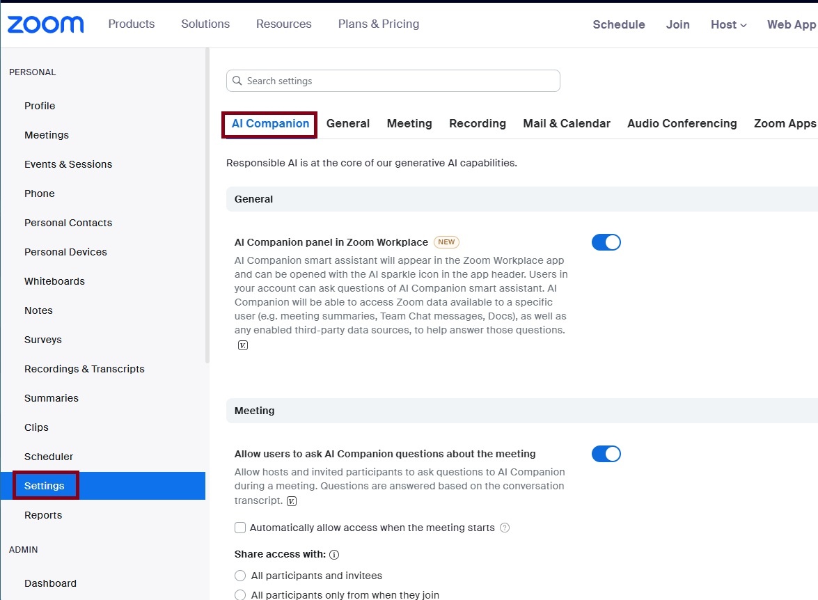Go to Reports in the sidebar
818x600 pixels.
[42, 515]
